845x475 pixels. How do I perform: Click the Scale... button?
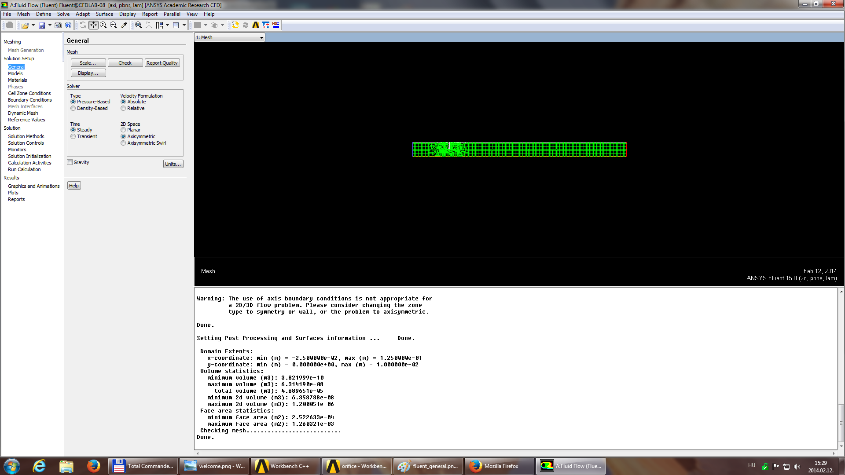point(88,63)
